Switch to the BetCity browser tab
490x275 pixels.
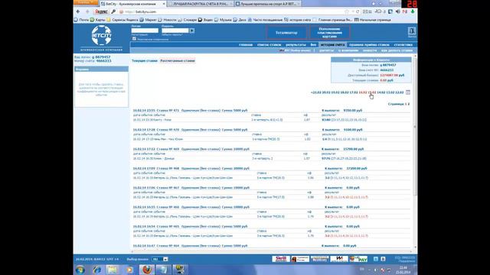pos(132,4)
